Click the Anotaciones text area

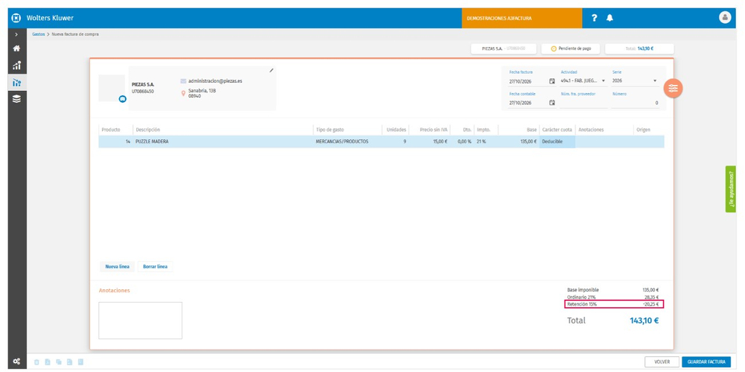point(140,321)
